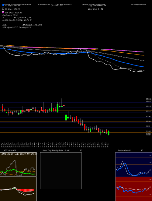Click the blue 20 Day legend swatch
152x201 pixels.
3,5
